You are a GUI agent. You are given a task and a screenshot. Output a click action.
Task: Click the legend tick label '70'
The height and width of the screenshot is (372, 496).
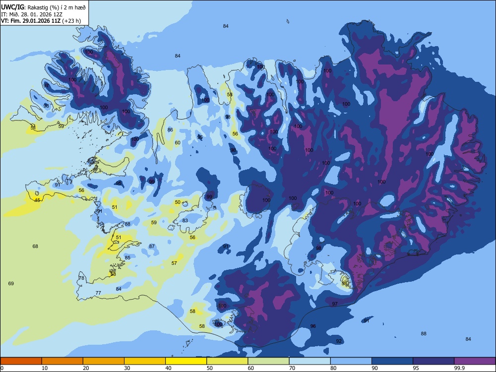coord(292,368)
